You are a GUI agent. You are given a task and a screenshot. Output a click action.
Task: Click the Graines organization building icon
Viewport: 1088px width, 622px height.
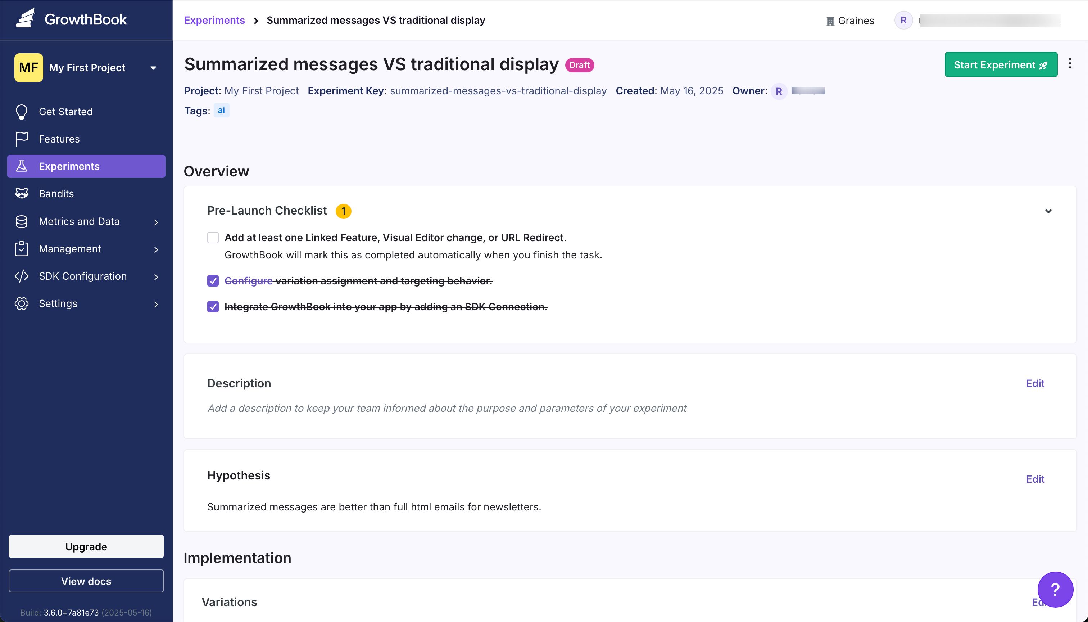830,21
